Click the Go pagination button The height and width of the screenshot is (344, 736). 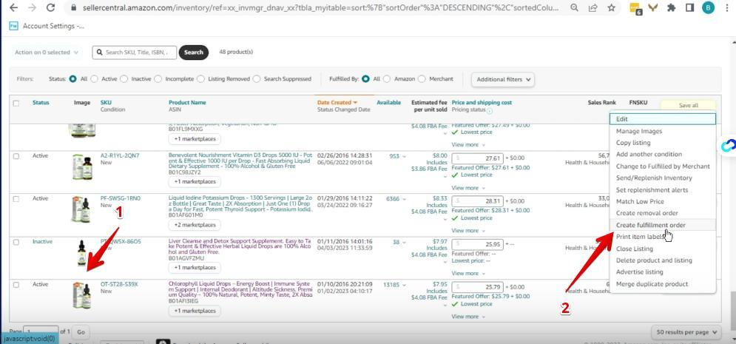pos(81,332)
